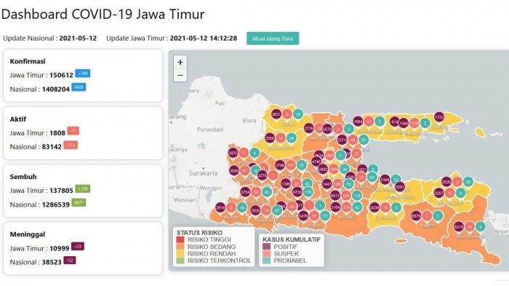Click the green Risiko Terkontrol legend swatch
The height and width of the screenshot is (286, 509).
[180, 261]
